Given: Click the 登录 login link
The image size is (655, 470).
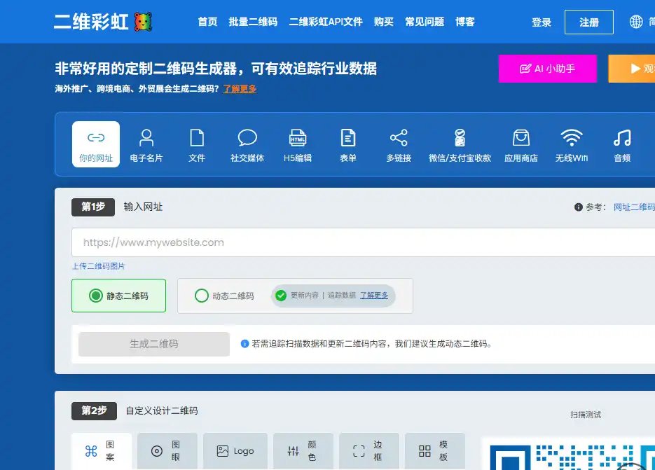Looking at the screenshot, I should (542, 22).
